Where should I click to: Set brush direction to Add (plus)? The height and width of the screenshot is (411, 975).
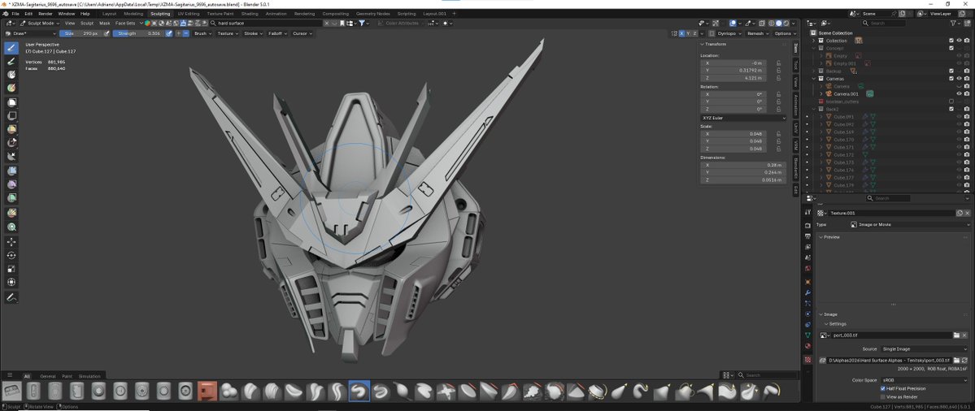pos(178,33)
